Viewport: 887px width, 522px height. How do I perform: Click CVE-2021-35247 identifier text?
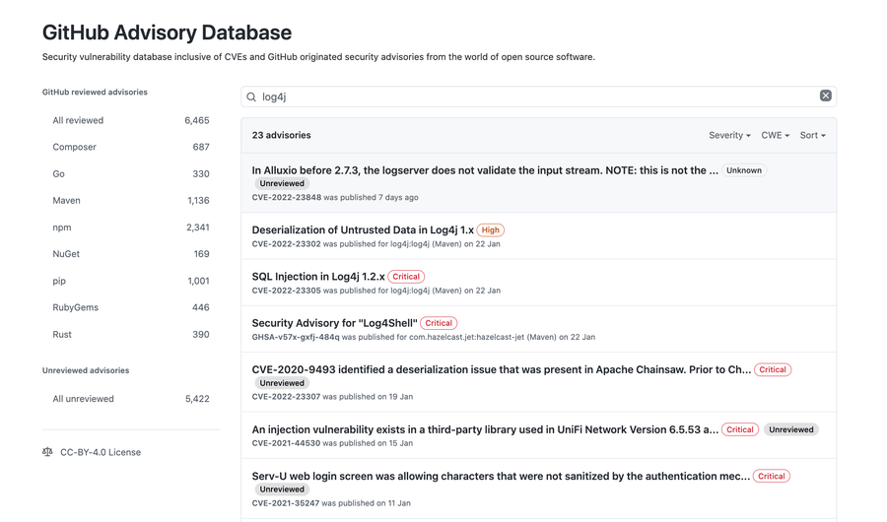pyautogui.click(x=286, y=502)
